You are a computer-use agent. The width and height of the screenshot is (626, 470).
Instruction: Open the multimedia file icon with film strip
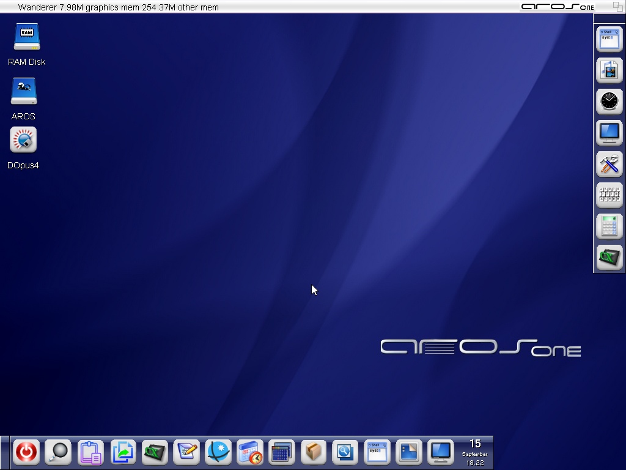609,70
